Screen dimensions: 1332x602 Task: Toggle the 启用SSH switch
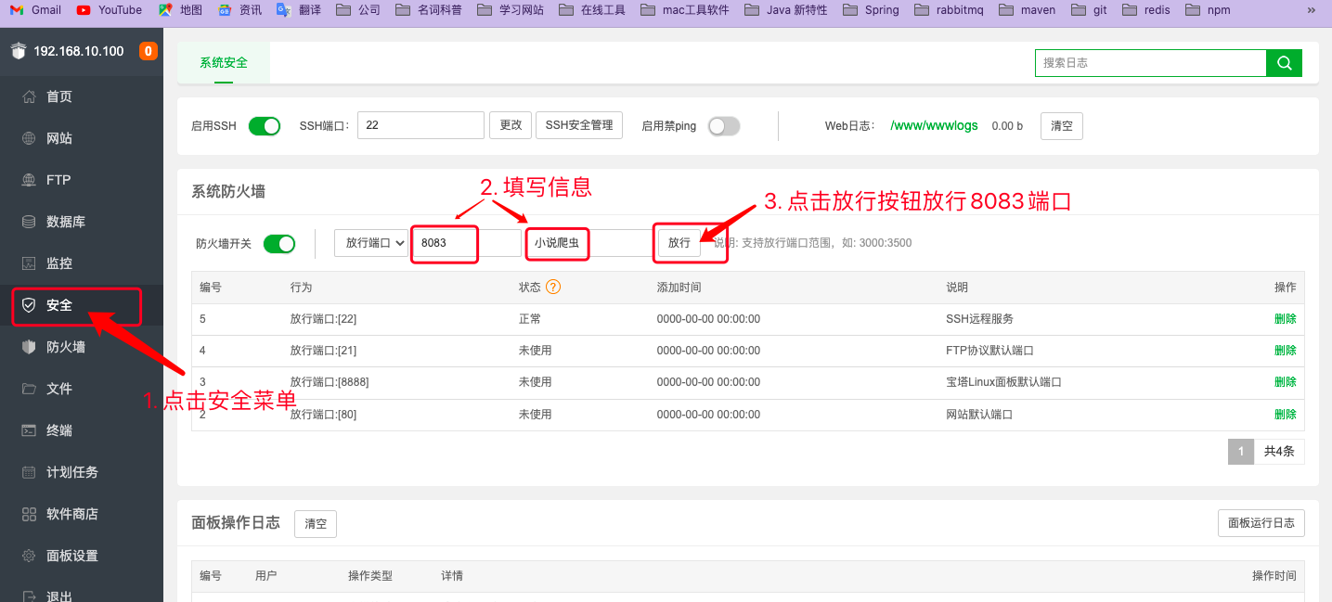click(x=265, y=126)
